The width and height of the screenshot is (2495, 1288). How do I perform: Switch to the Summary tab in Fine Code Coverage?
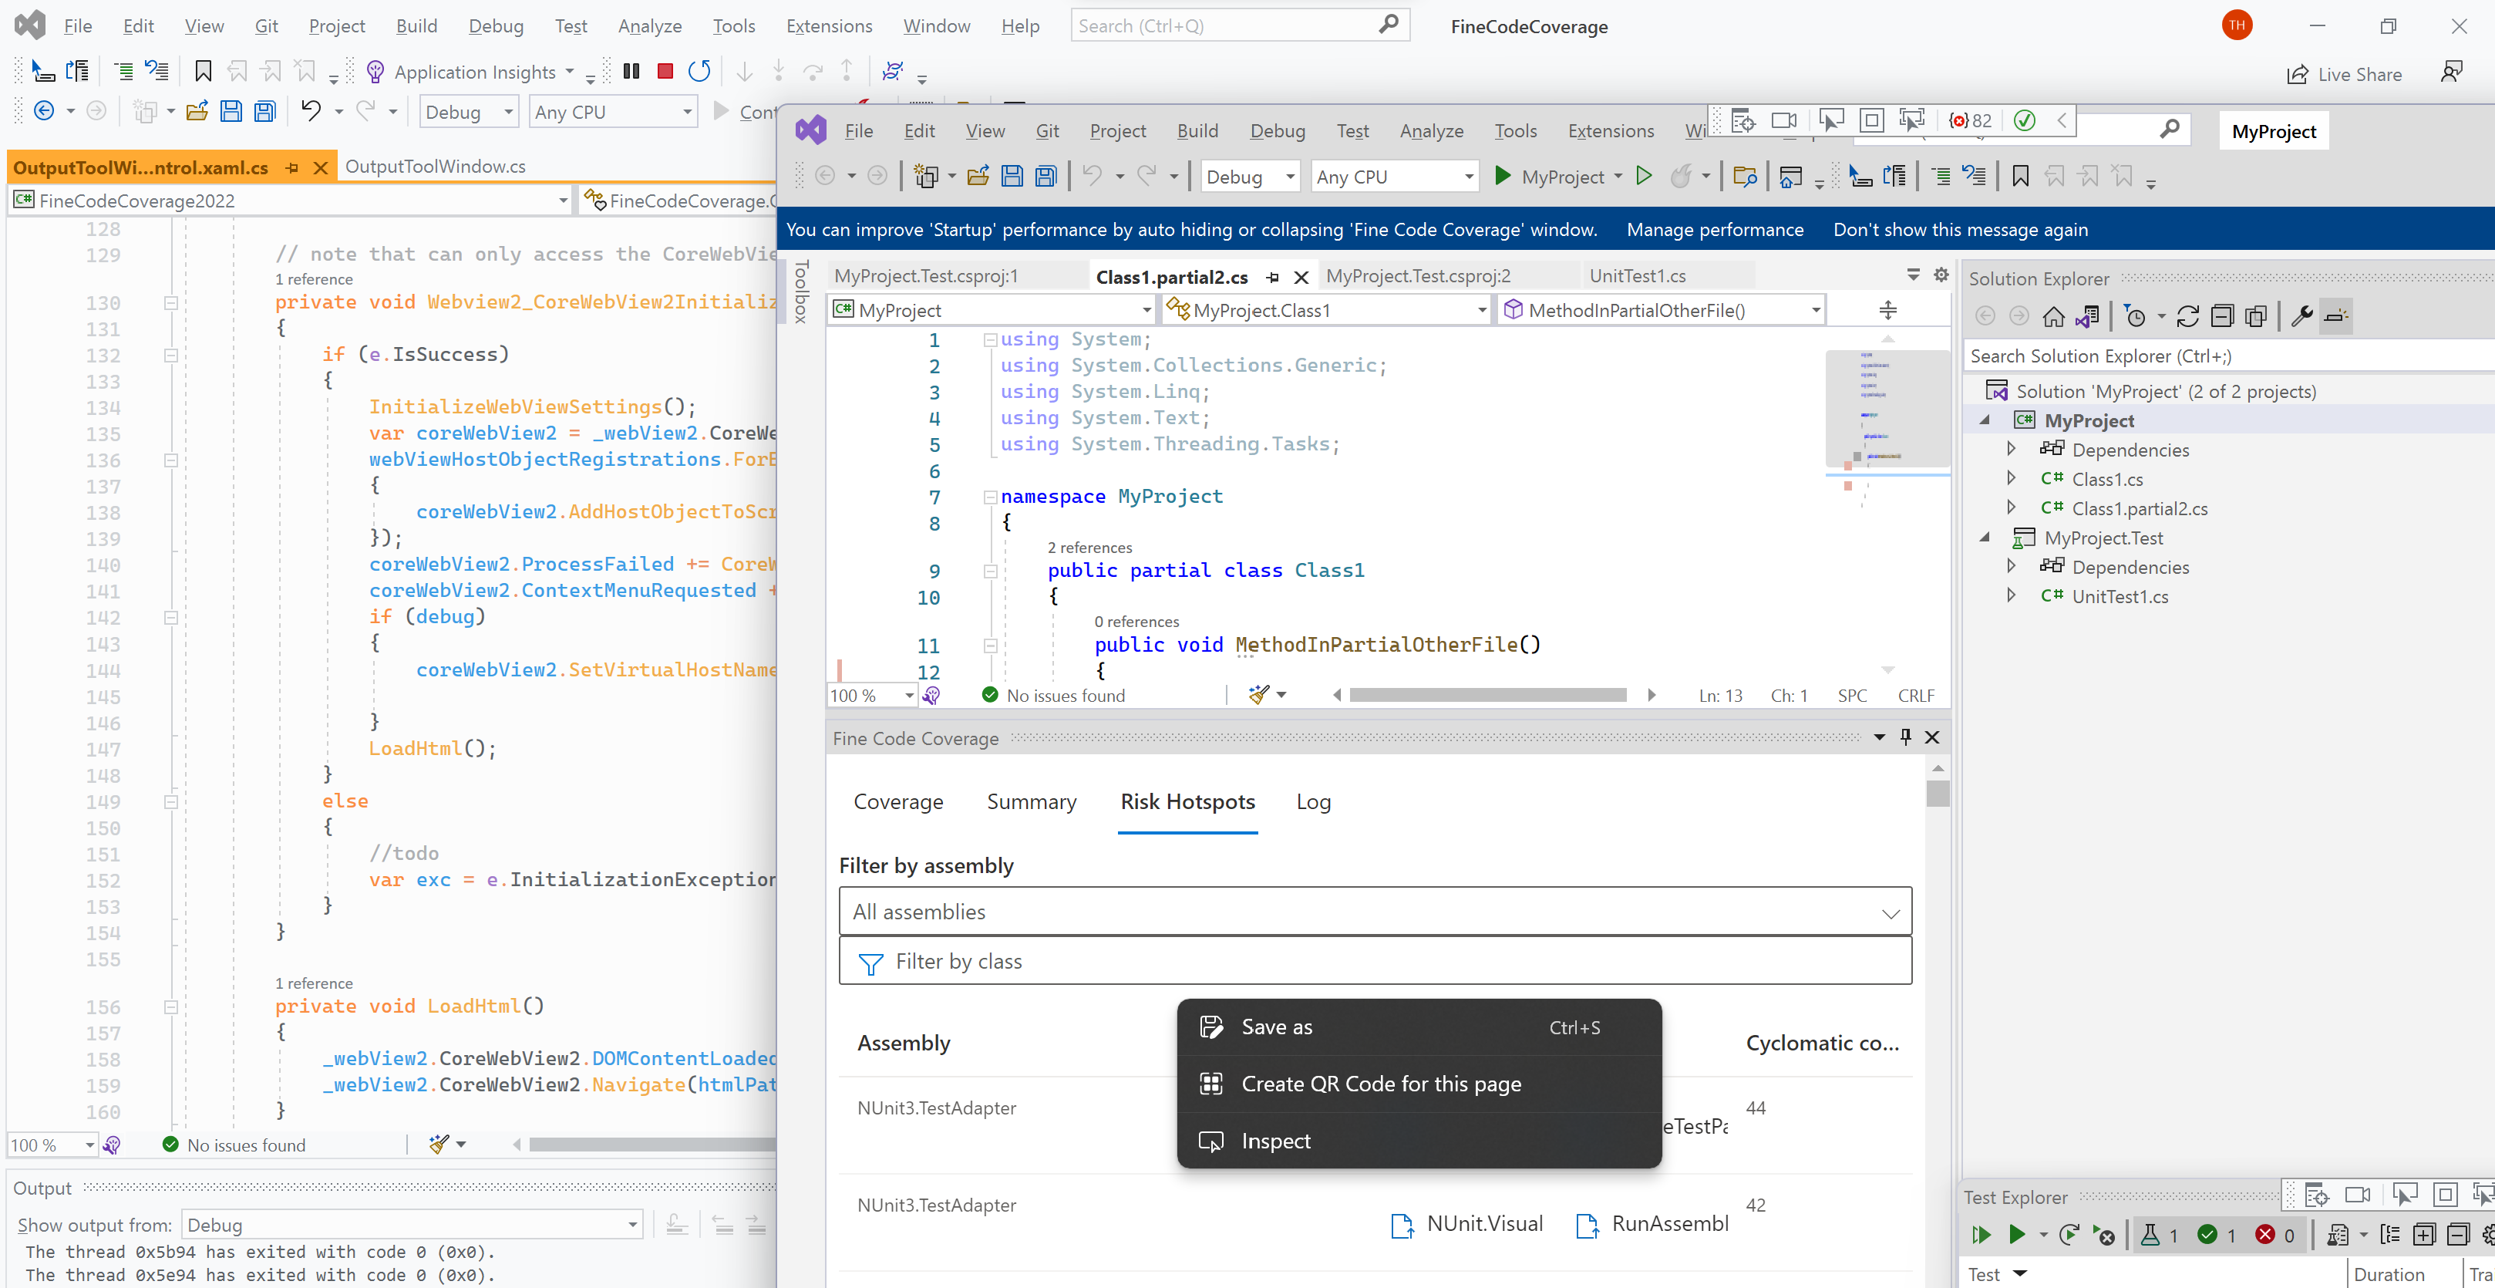(1032, 801)
